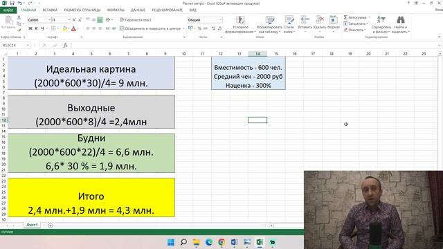Select the Лист1 sheet tab
Viewport: 443px width, 249px height.
pyautogui.click(x=32, y=225)
